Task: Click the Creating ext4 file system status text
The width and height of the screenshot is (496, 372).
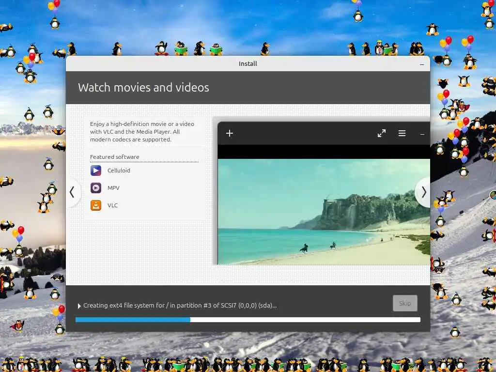Action: (x=180, y=306)
